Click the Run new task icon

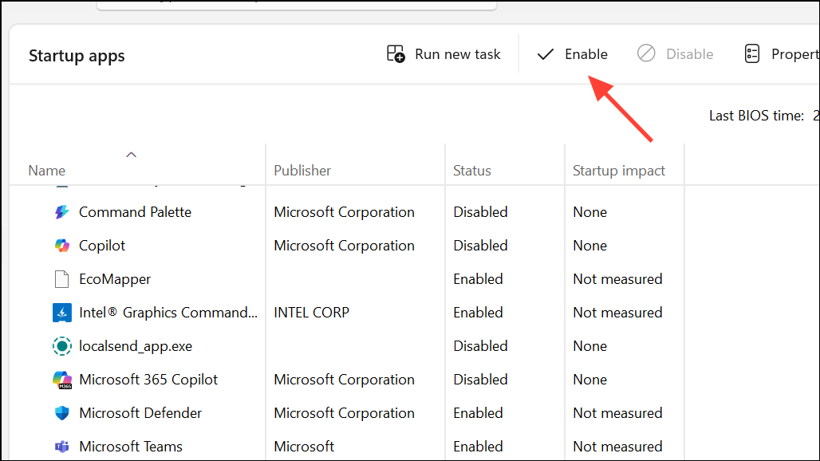pos(395,53)
